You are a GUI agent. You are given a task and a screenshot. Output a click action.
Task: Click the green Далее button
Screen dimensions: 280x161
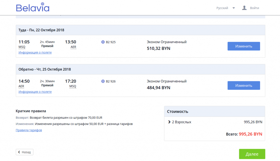click(252, 154)
